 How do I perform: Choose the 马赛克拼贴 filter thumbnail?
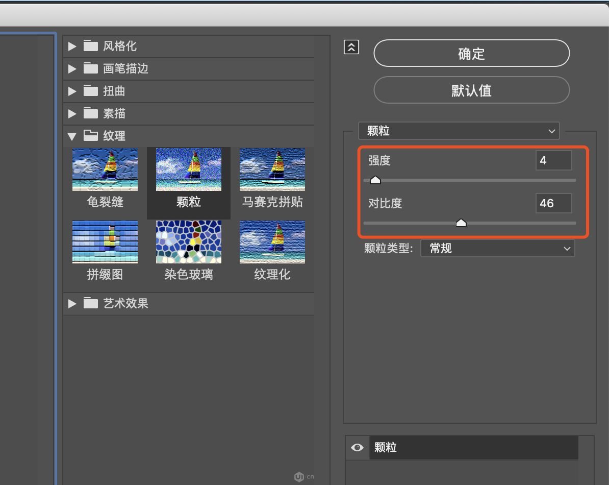pyautogui.click(x=272, y=169)
